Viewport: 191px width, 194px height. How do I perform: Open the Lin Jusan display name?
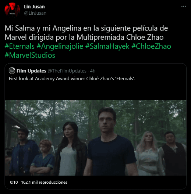(34, 7)
